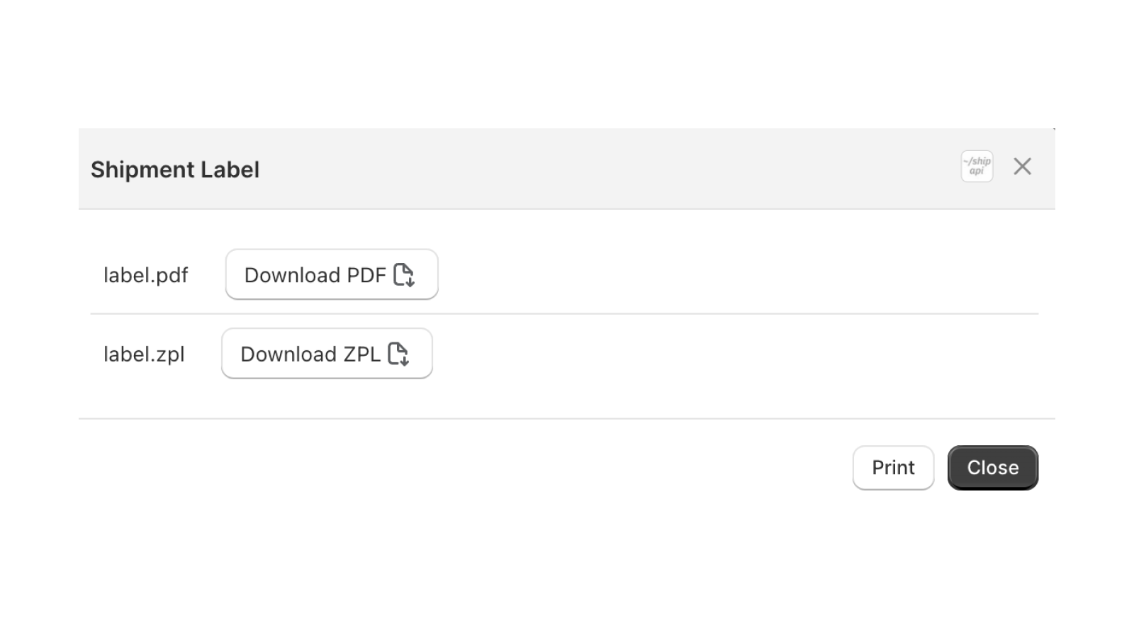Click the download icon inside Download ZPL
Screen dimensions: 1134x638
pos(399,354)
